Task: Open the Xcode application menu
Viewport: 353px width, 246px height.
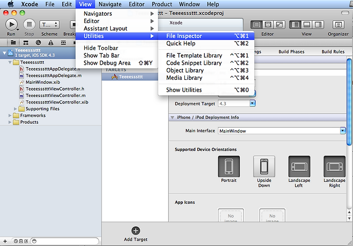Action: [29, 4]
